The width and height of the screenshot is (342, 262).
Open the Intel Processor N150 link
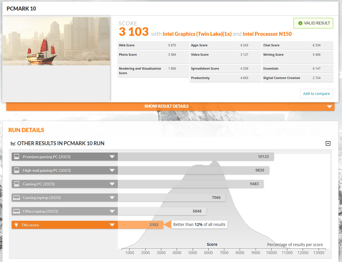tap(267, 34)
